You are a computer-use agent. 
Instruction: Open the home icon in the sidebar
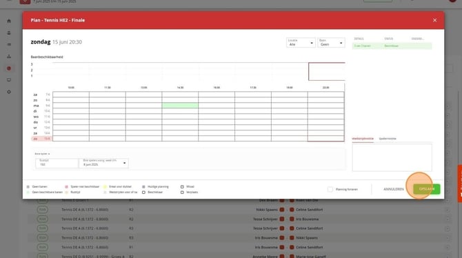point(9,21)
